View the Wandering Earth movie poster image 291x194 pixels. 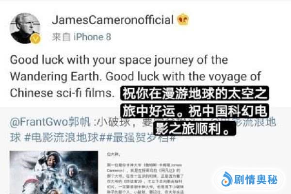(54, 173)
